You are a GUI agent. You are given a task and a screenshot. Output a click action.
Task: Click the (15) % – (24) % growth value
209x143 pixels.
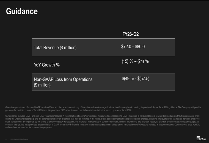point(135,61)
